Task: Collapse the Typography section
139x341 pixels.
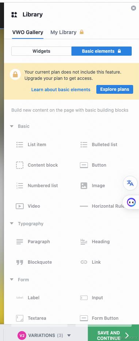Action: [x=12, y=223]
